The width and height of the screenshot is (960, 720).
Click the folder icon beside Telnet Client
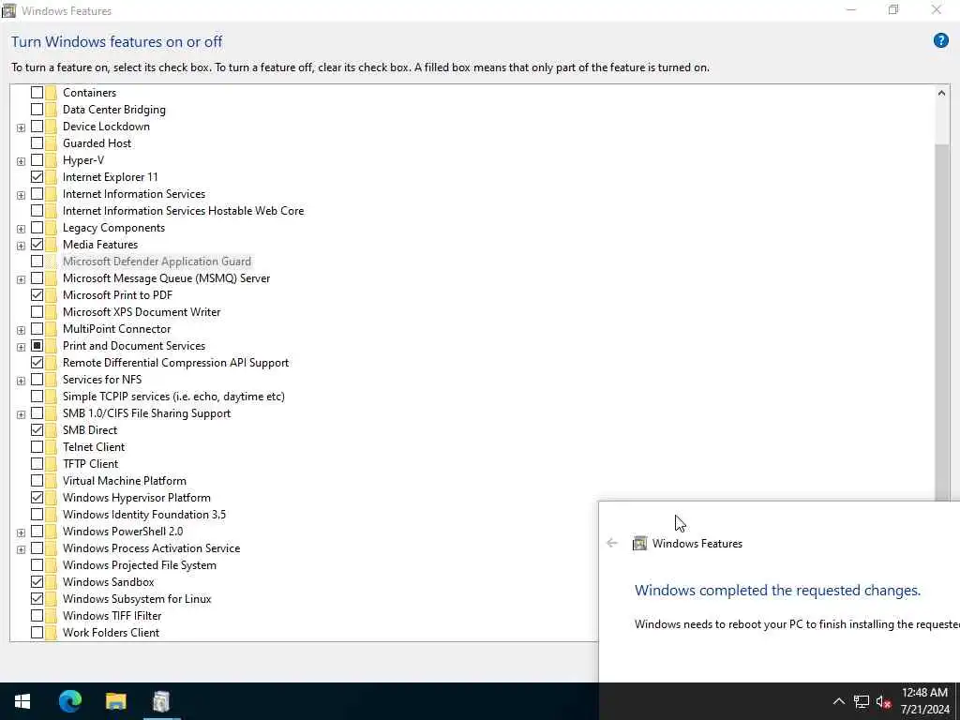tap(51, 447)
